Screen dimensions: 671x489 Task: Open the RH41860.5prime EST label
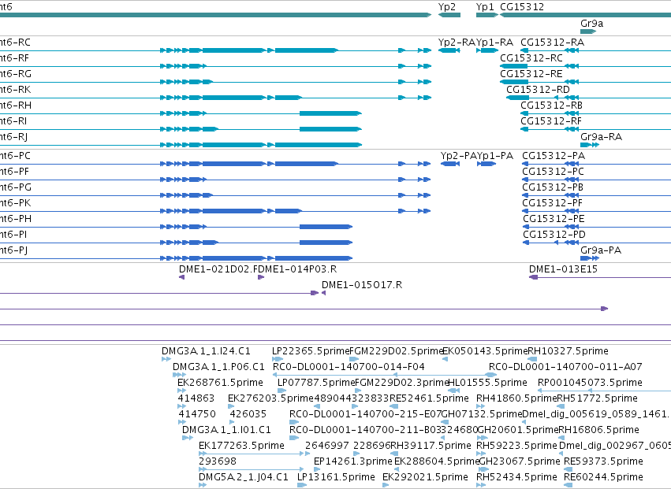click(516, 398)
